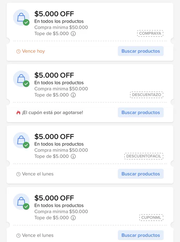
Task: Click orange clock icon beside Vence hoy
Action: click(x=18, y=51)
